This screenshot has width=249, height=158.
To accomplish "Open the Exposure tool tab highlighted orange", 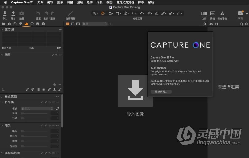I will [x=26, y=24].
